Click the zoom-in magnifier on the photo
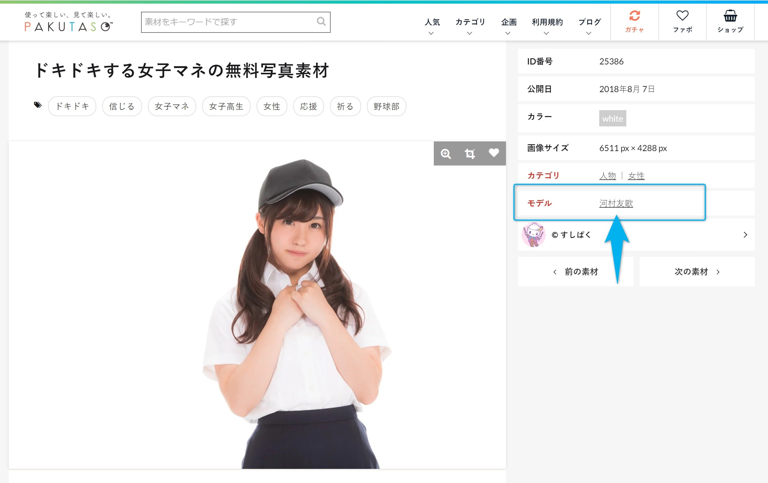 point(446,153)
